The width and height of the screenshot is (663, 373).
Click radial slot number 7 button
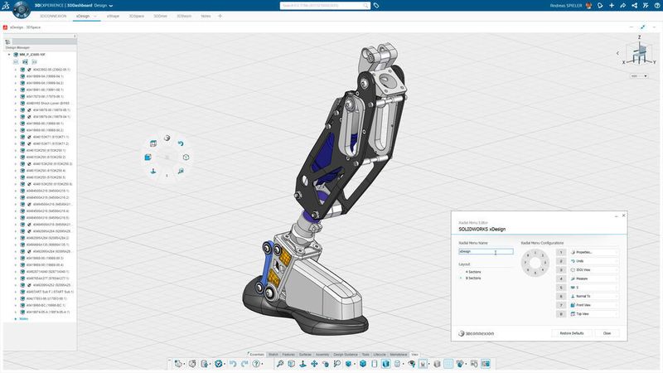(x=561, y=305)
